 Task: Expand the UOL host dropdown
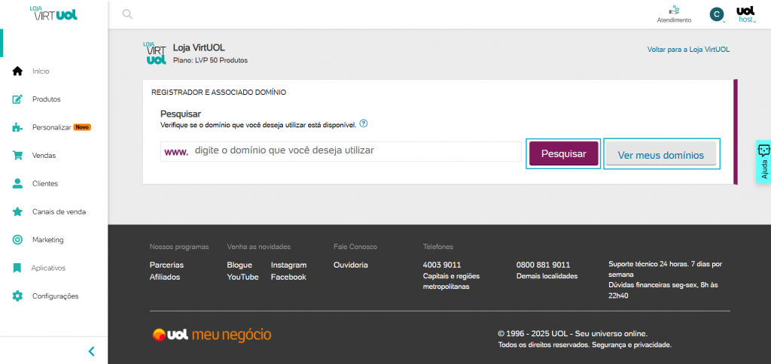pos(745,14)
